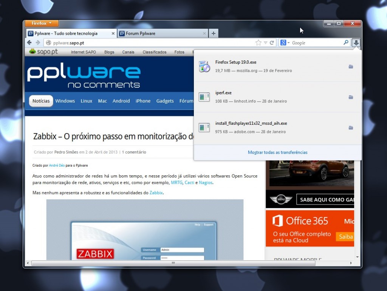Reload the page with the refresh icon

pyautogui.click(x=271, y=43)
